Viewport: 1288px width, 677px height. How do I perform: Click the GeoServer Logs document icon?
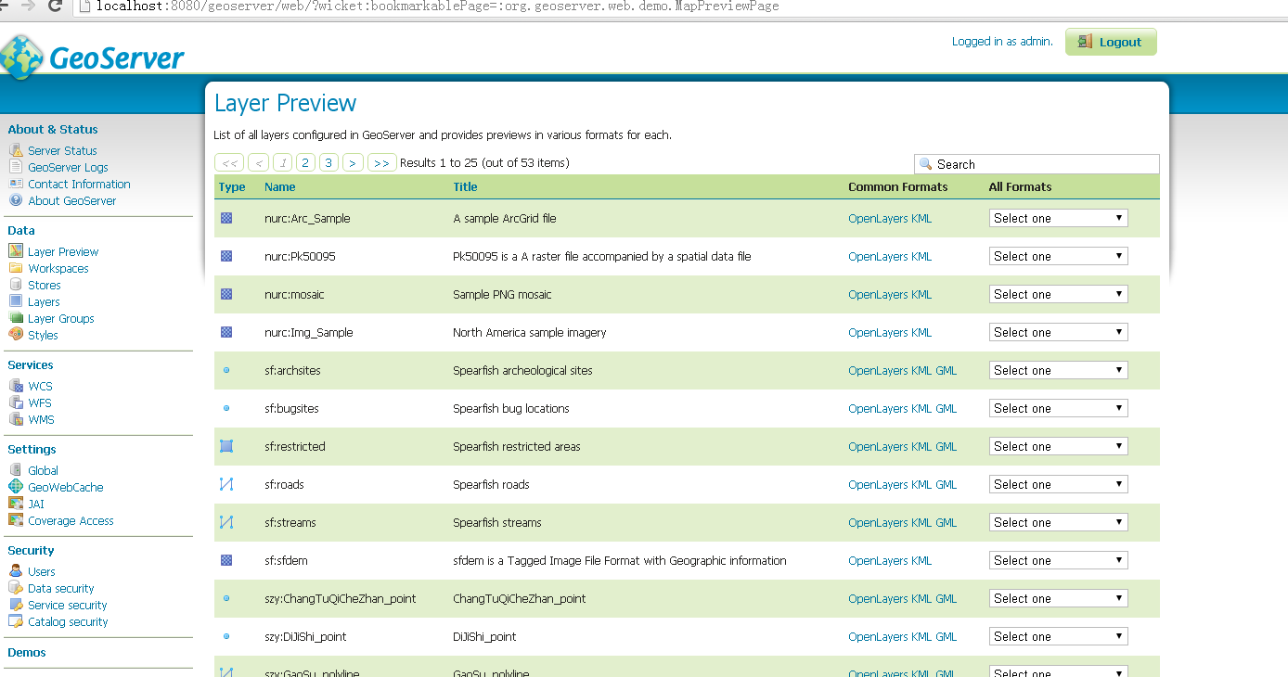point(16,167)
